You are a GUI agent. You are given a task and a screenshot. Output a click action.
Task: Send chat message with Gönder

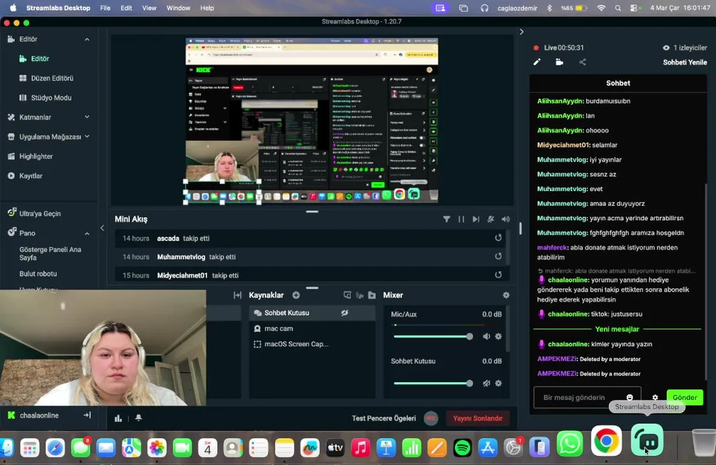pos(684,397)
